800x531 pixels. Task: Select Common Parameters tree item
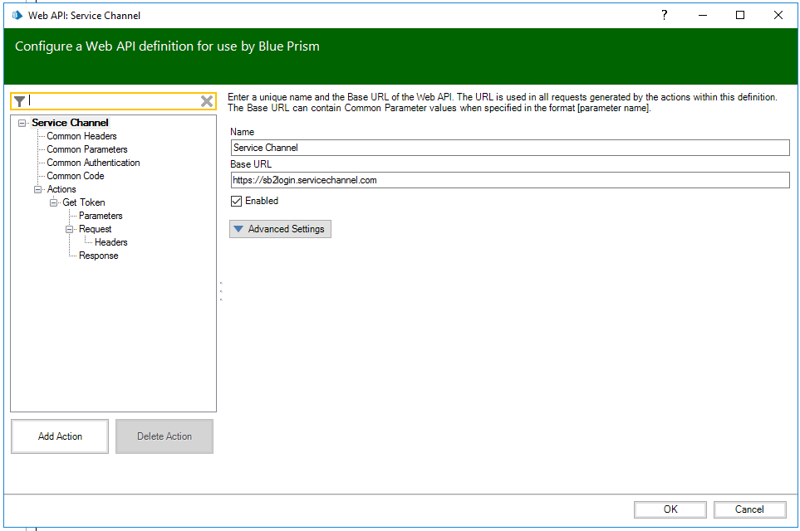[86, 149]
